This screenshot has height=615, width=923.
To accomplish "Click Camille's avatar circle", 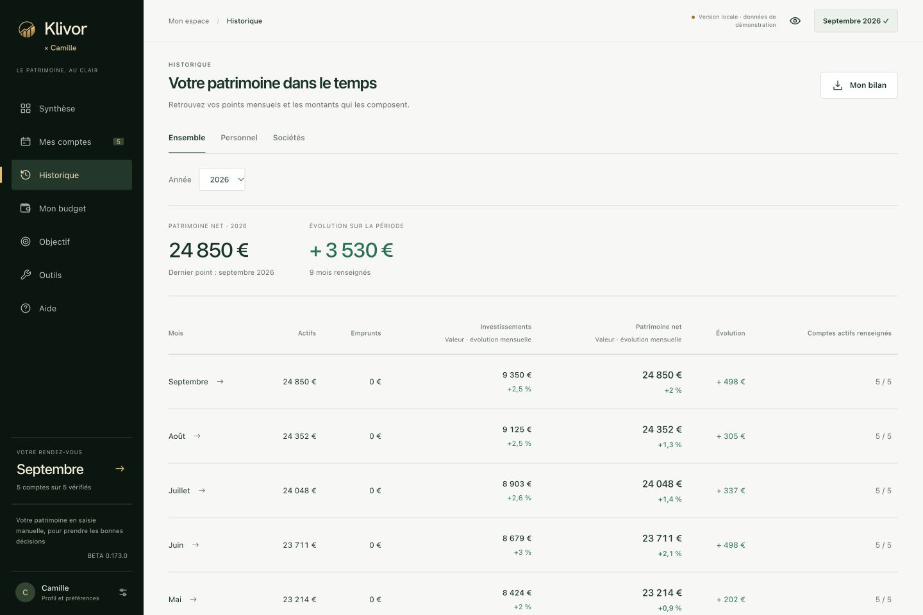I will point(25,593).
